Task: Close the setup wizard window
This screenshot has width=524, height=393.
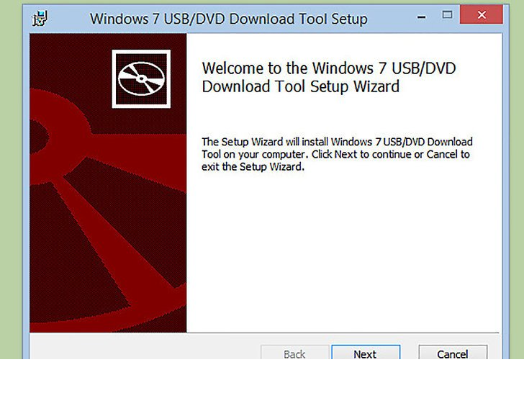Action: (x=482, y=14)
